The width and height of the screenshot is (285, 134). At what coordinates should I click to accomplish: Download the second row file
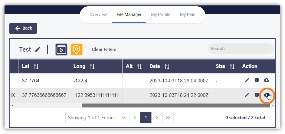coord(267,95)
